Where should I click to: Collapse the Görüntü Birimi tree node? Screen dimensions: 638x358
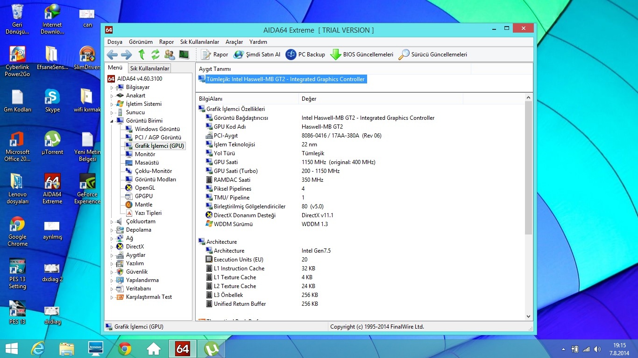pyautogui.click(x=112, y=121)
